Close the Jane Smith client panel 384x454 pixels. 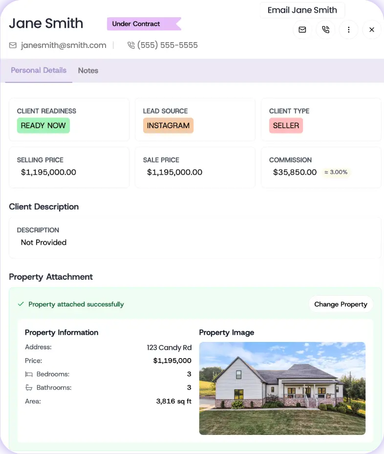[x=372, y=30]
